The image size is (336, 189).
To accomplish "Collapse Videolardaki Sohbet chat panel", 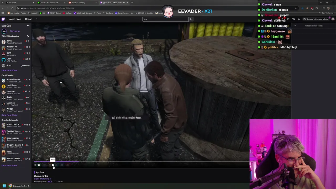I will pyautogui.click(x=295, y=25).
